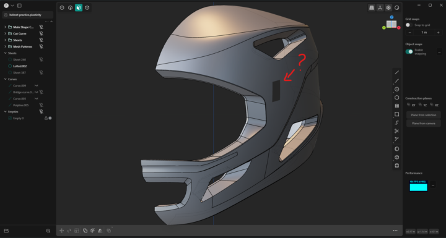Select the active face selection mode
The width and height of the screenshot is (446, 238).
(x=79, y=8)
